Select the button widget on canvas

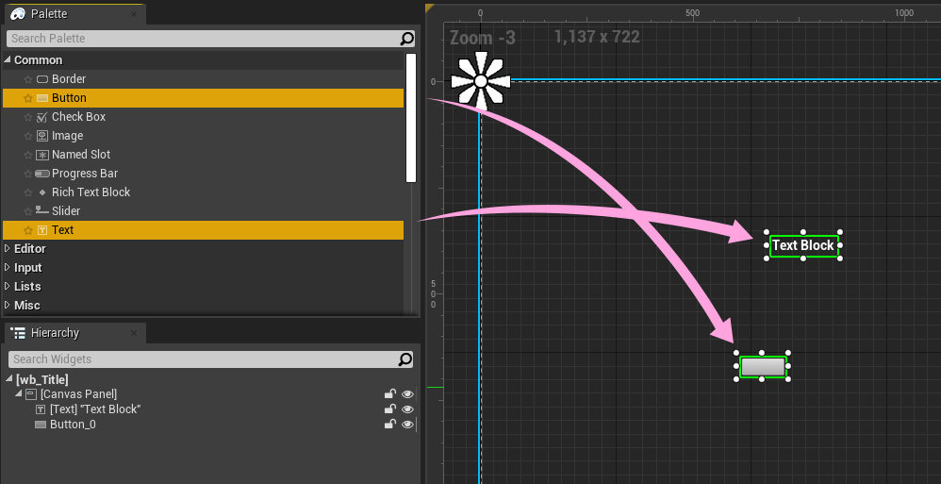(762, 366)
